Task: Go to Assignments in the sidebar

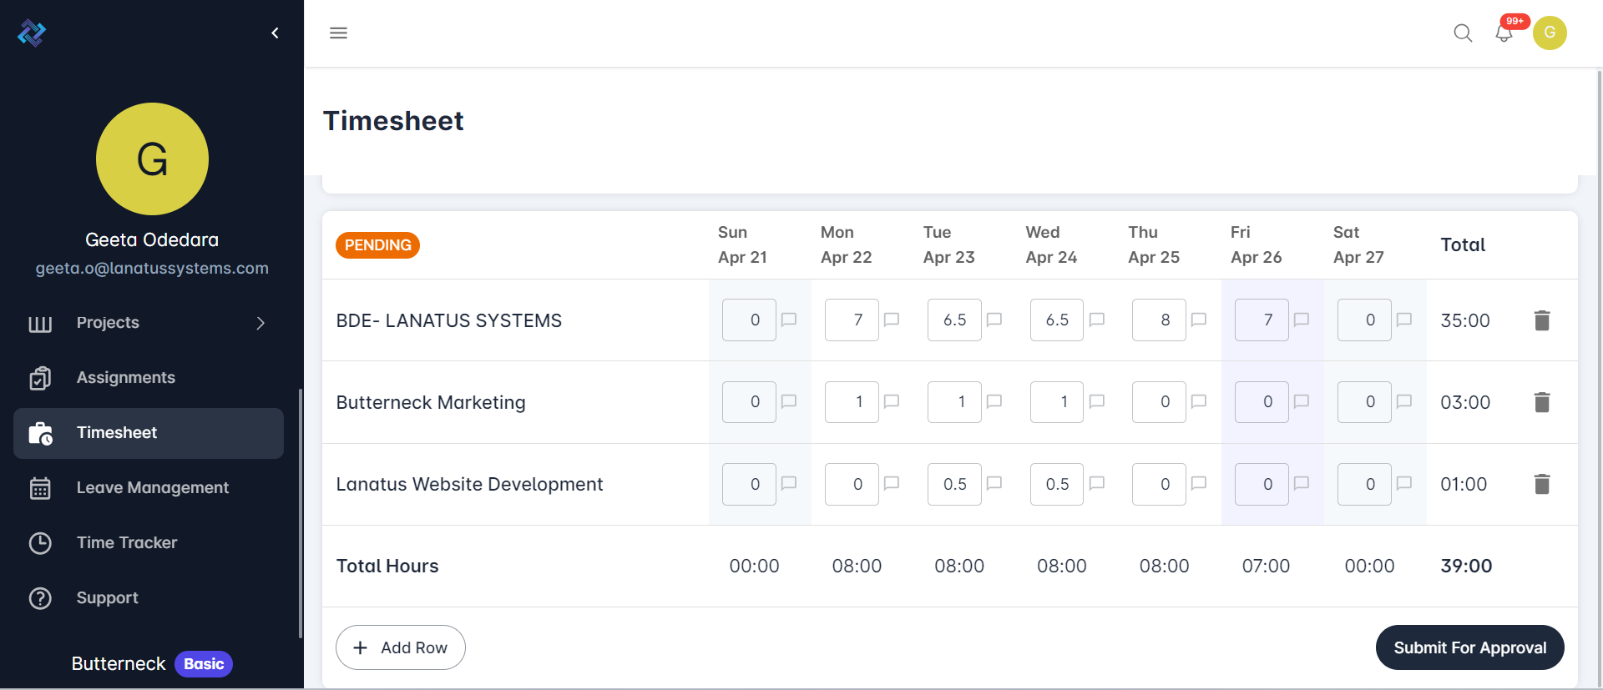Action: tap(126, 378)
